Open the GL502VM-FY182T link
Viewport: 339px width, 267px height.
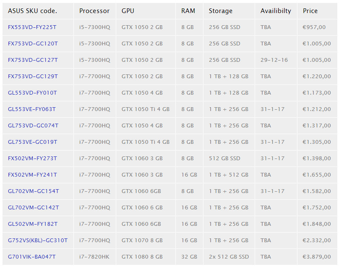coord(33,224)
